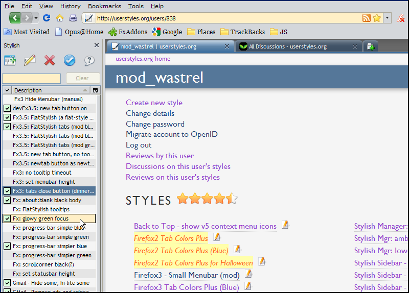Select Fx: FlatStylish tooltips row

[x=49, y=209]
